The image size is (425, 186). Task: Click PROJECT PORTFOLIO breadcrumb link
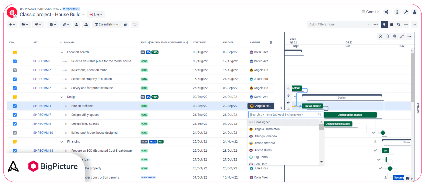coord(38,9)
